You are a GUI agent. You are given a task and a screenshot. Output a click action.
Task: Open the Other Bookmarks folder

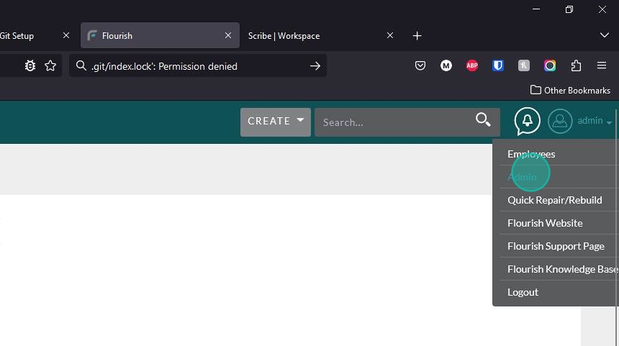(570, 90)
